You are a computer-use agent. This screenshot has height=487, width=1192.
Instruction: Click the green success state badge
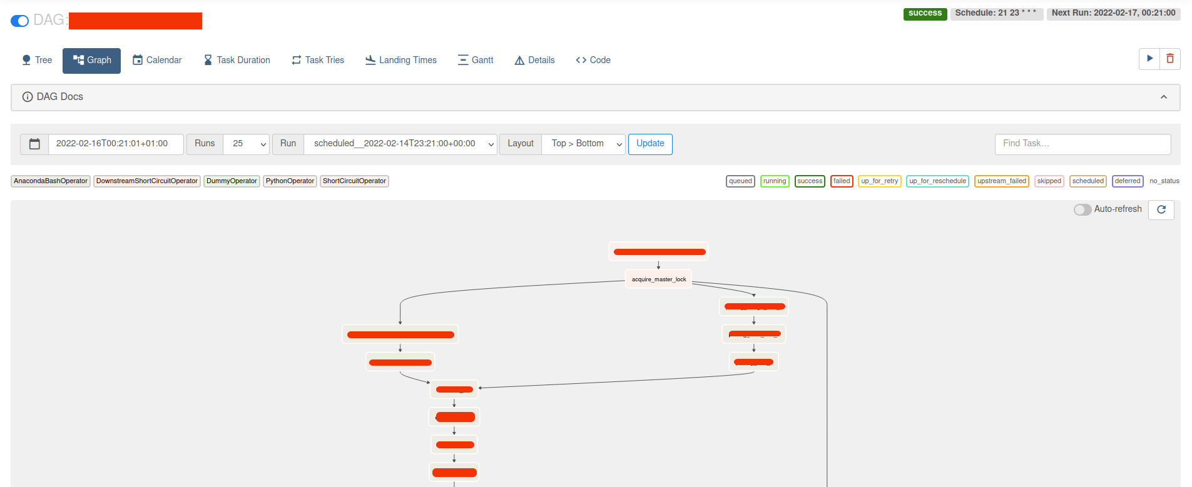(925, 13)
